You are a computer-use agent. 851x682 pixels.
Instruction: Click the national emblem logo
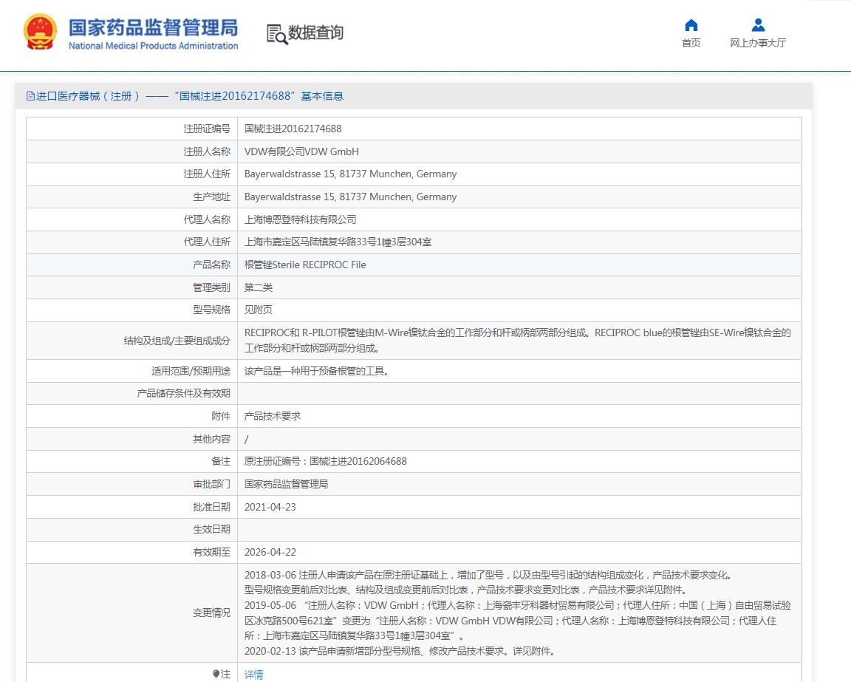[x=40, y=32]
